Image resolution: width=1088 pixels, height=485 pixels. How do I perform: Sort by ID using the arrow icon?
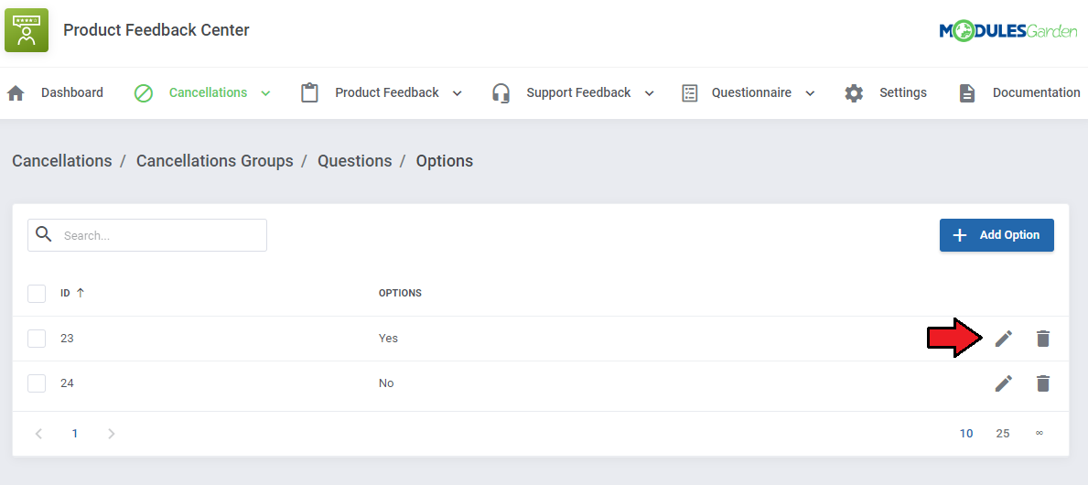click(x=80, y=293)
